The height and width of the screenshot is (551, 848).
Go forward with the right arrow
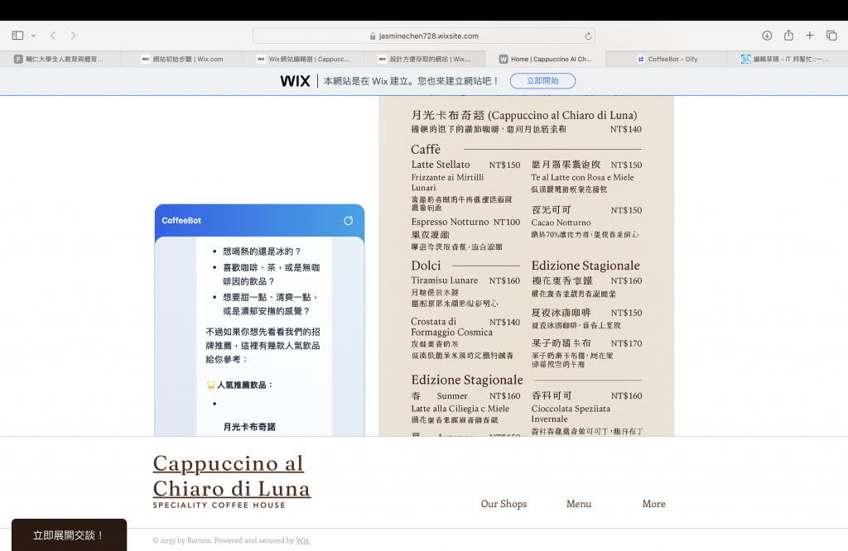tap(74, 36)
